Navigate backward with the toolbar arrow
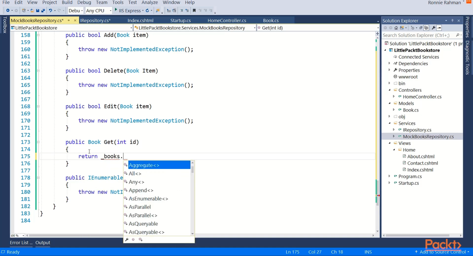 click(x=7, y=10)
